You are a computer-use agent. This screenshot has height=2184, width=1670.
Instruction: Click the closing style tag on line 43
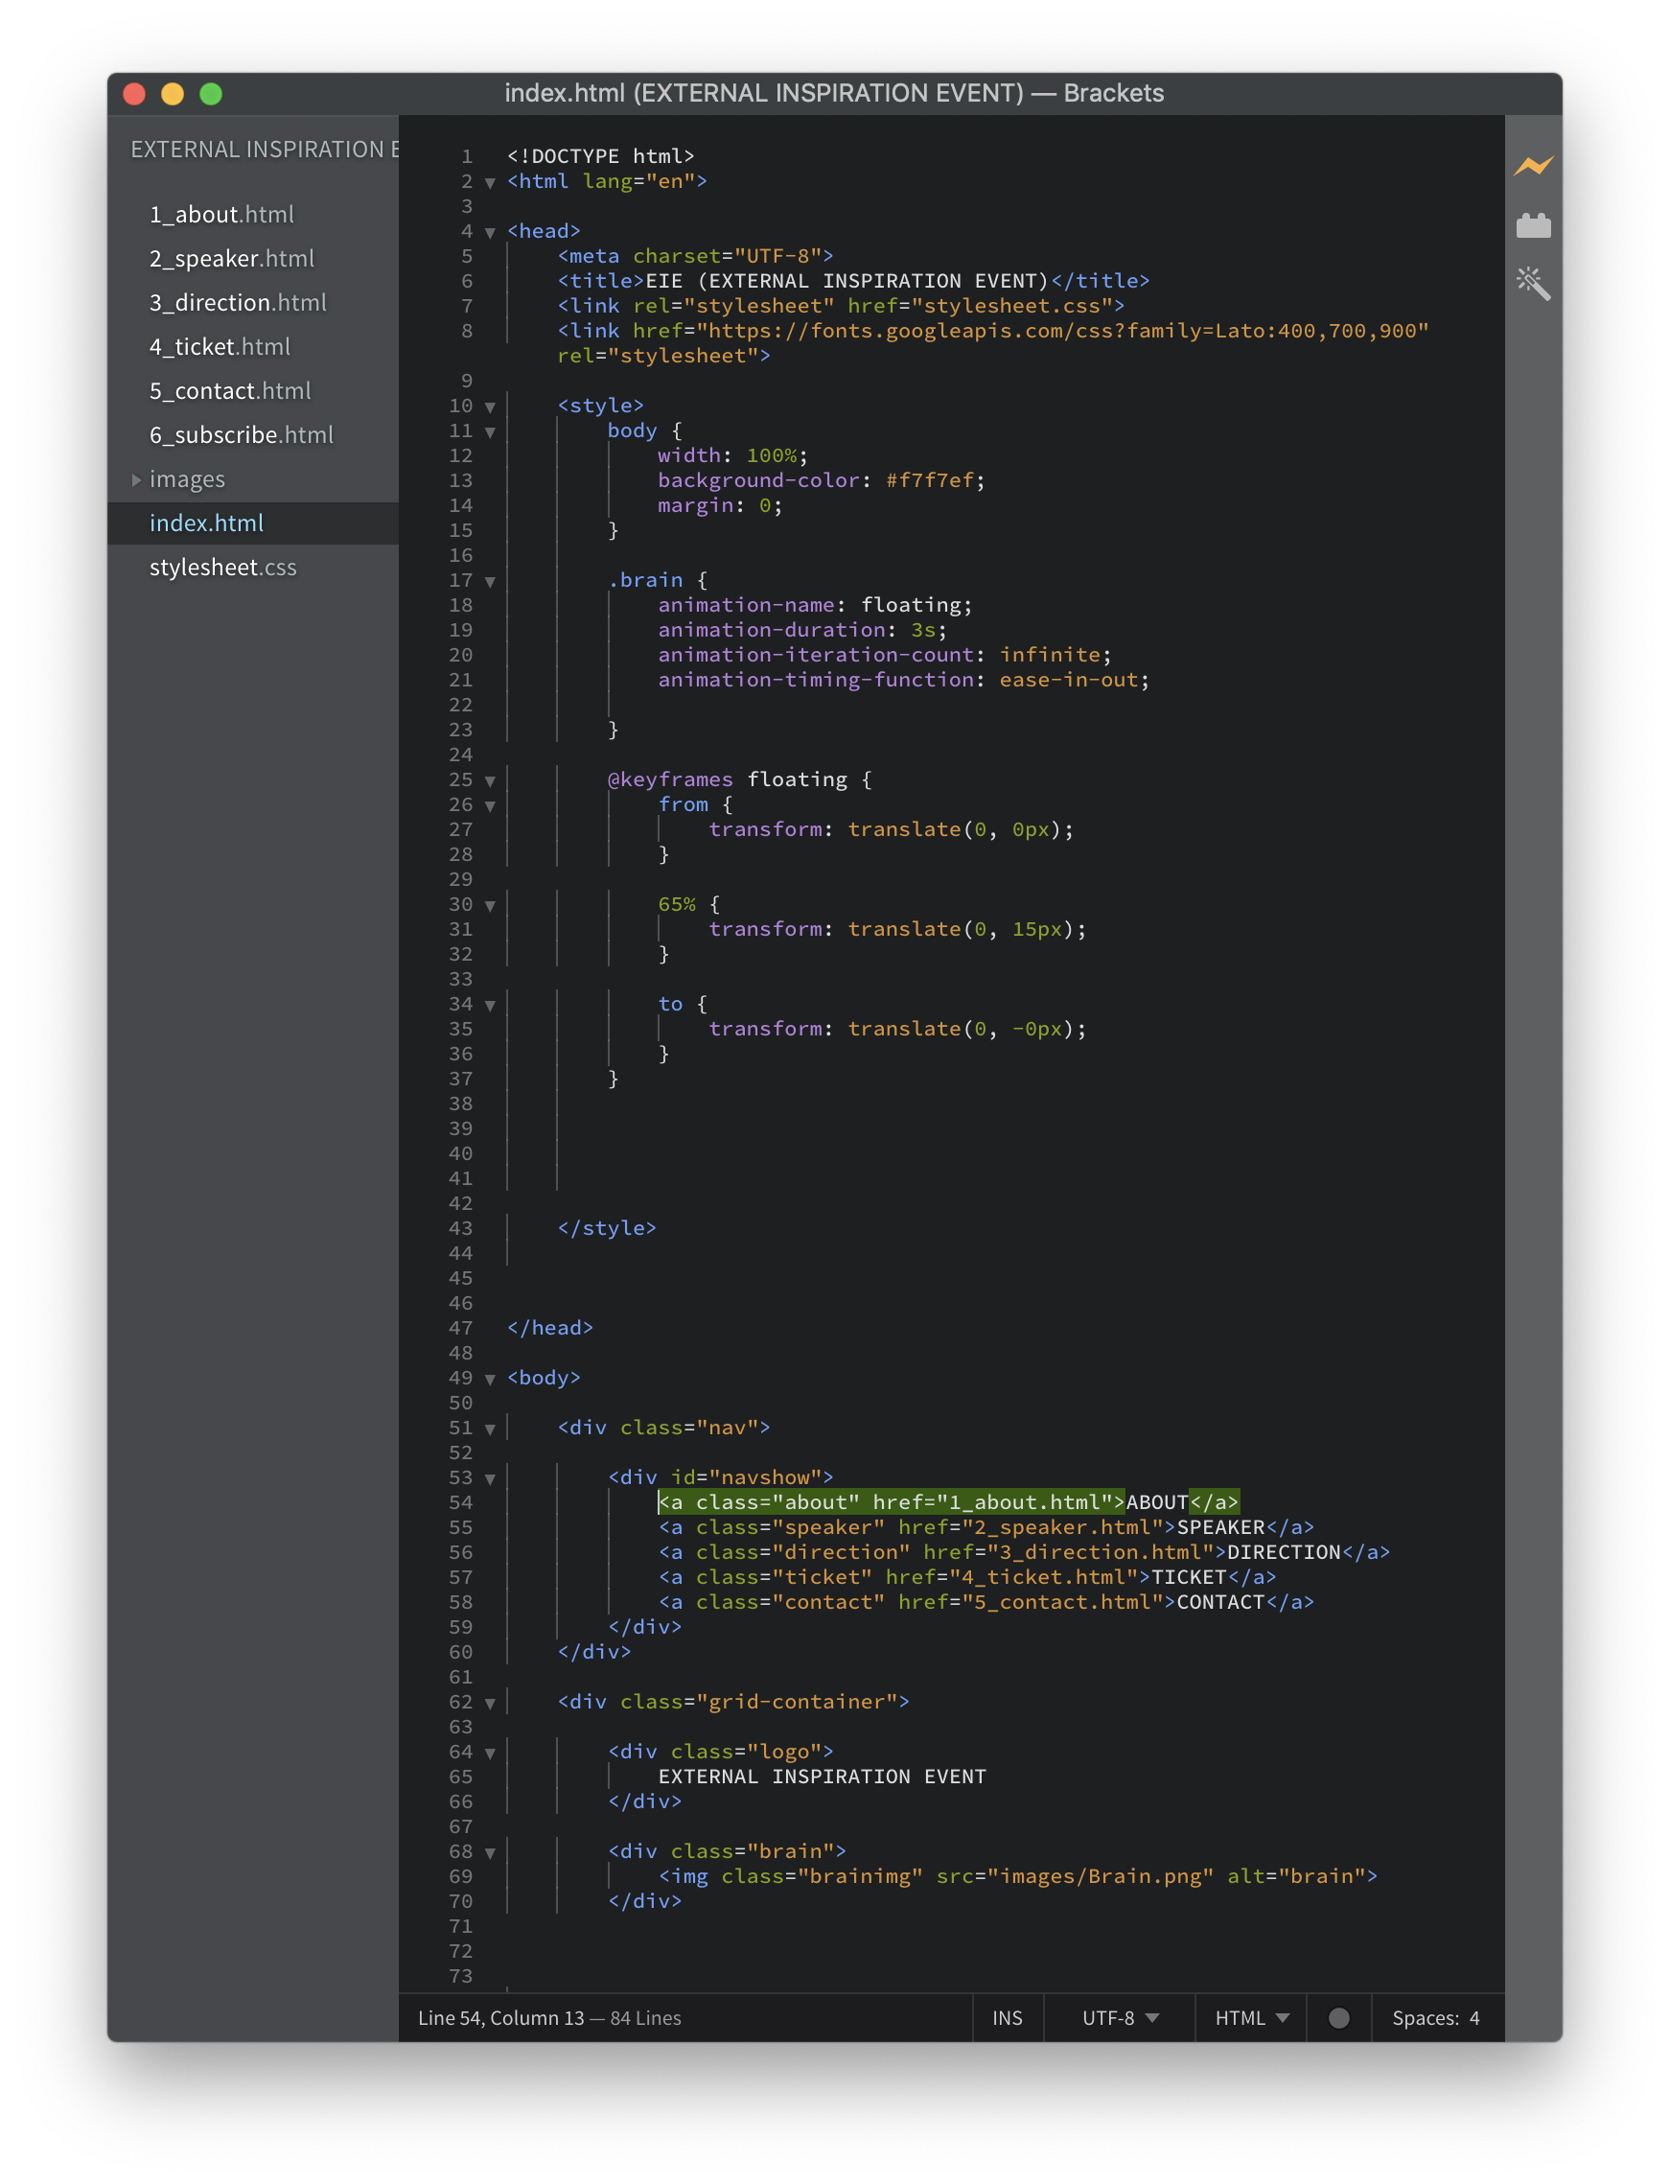click(607, 1228)
